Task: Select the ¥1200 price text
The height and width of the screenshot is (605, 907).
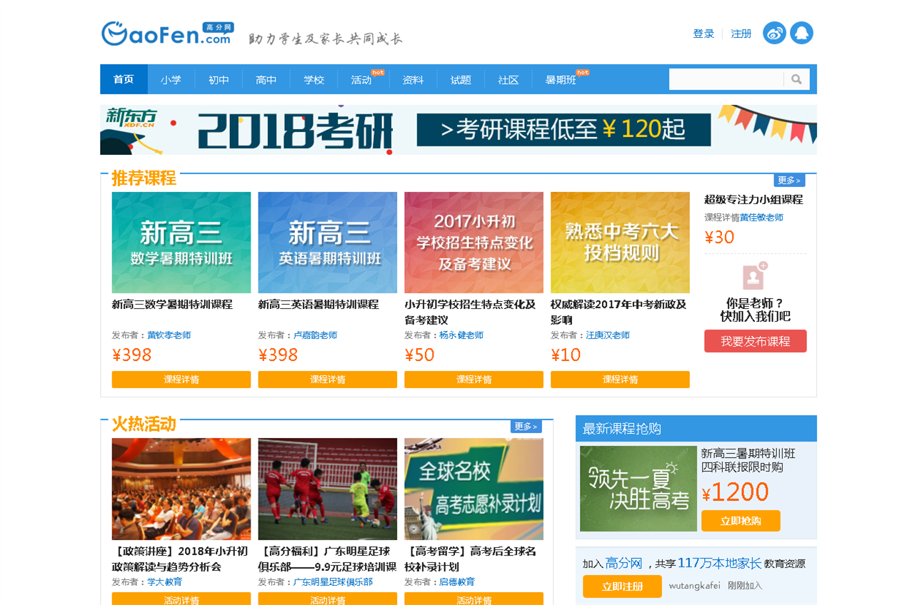Action: pos(736,492)
